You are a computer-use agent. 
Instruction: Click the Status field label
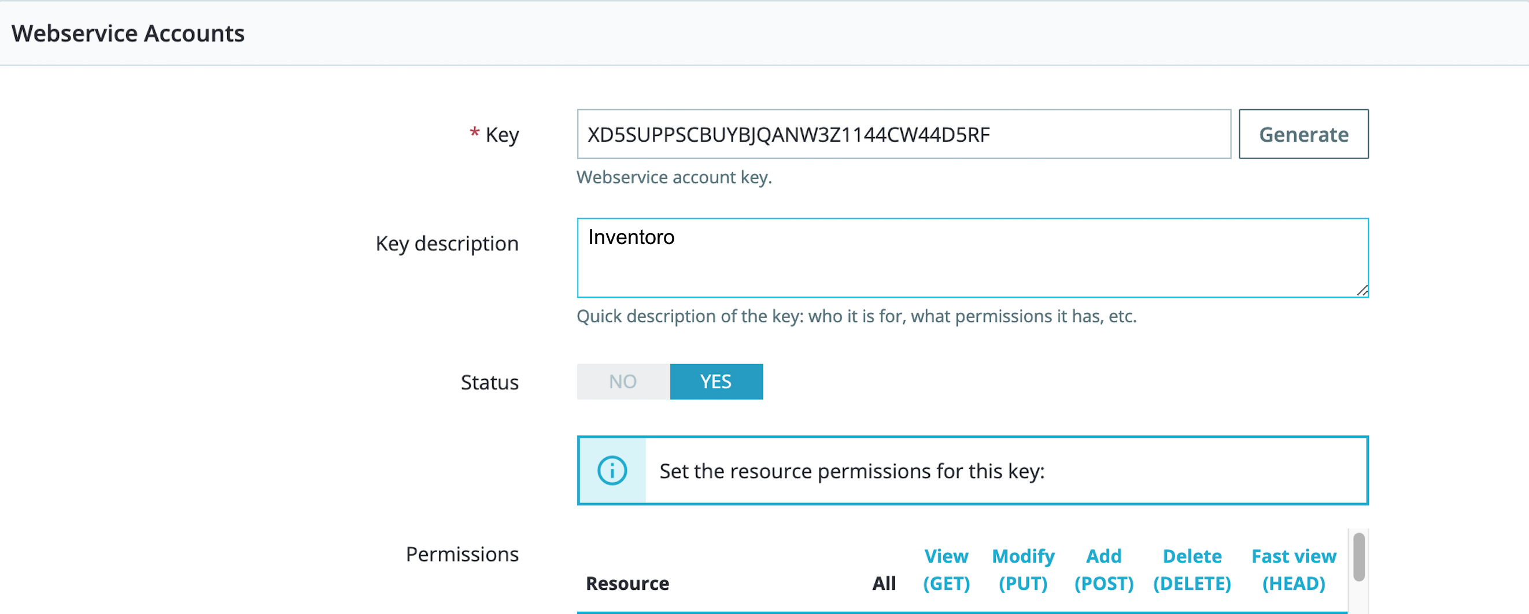[490, 382]
